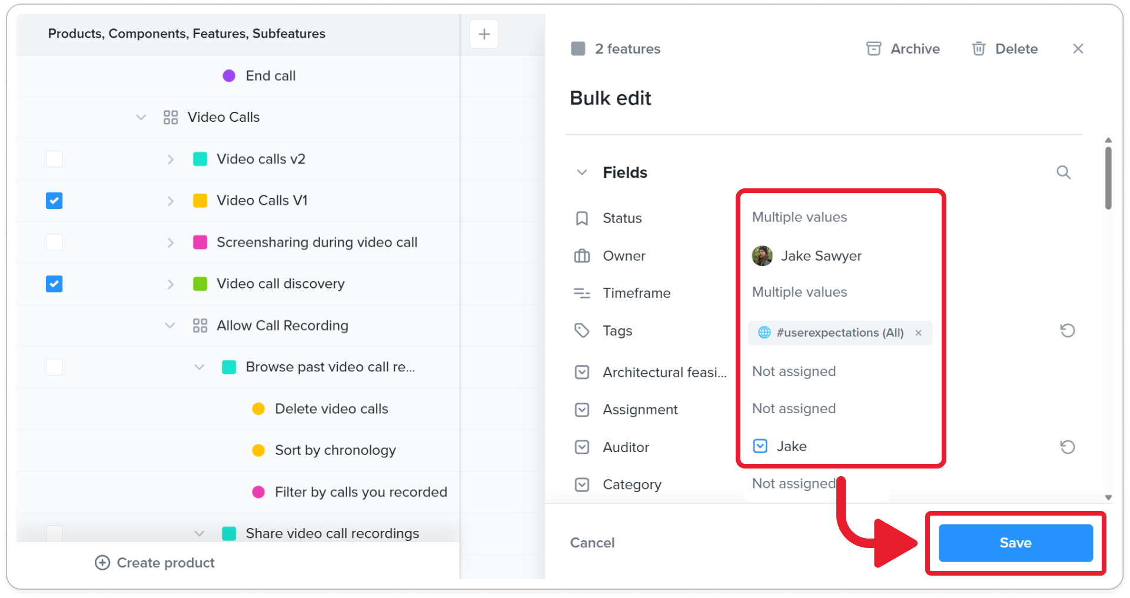Screen dimensions: 1130x598
Task: Open the Status Multiple values dropdown
Action: pos(799,217)
